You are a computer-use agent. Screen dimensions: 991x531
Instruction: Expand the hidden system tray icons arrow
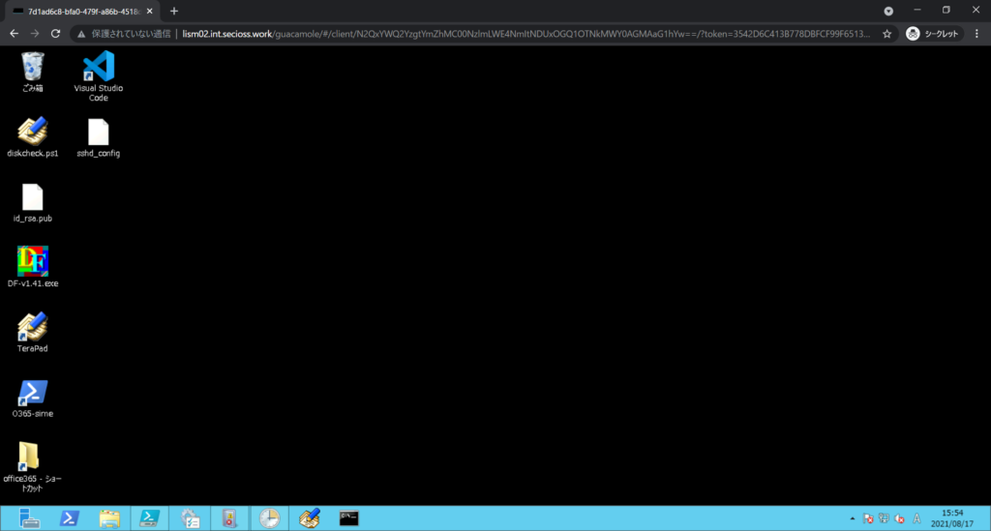point(853,518)
